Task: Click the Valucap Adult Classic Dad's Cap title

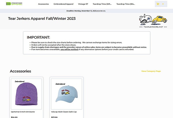Action: pos(64,112)
